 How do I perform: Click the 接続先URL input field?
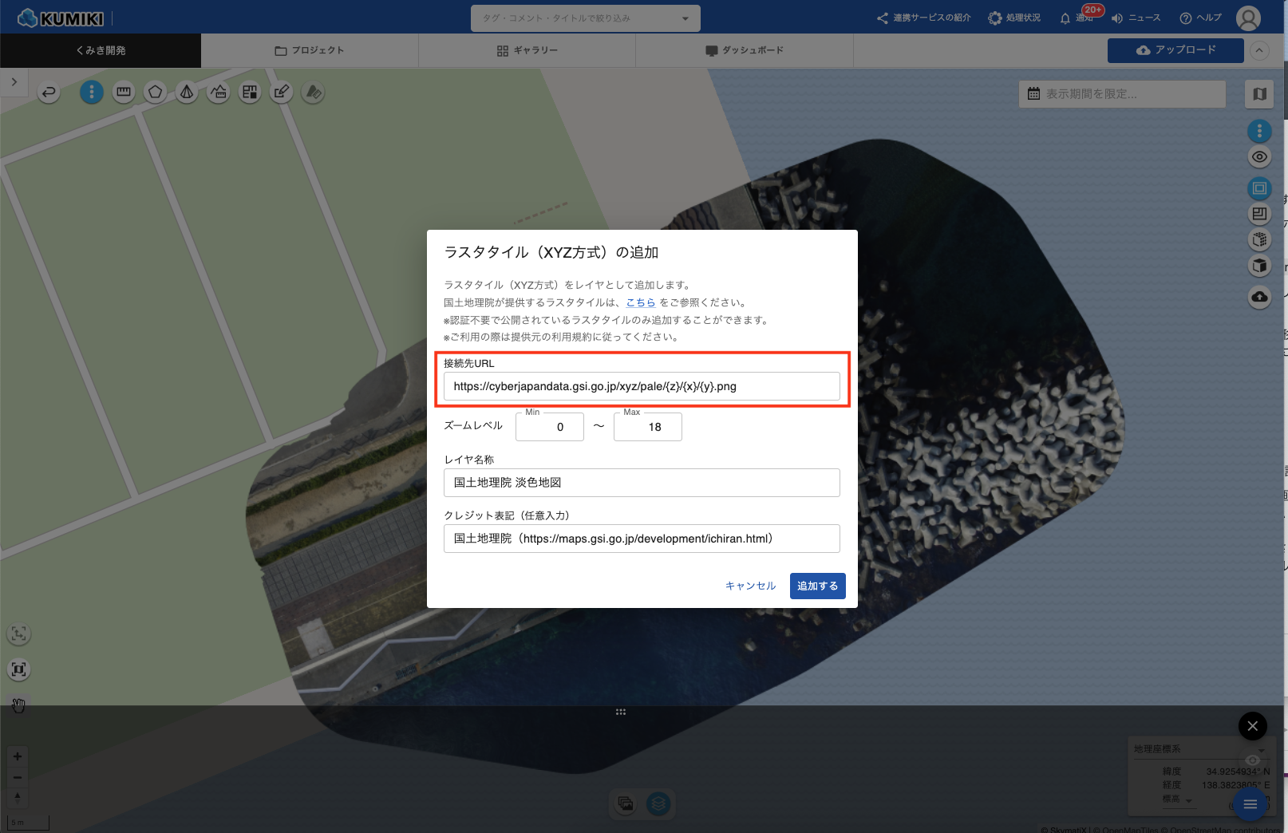point(642,386)
